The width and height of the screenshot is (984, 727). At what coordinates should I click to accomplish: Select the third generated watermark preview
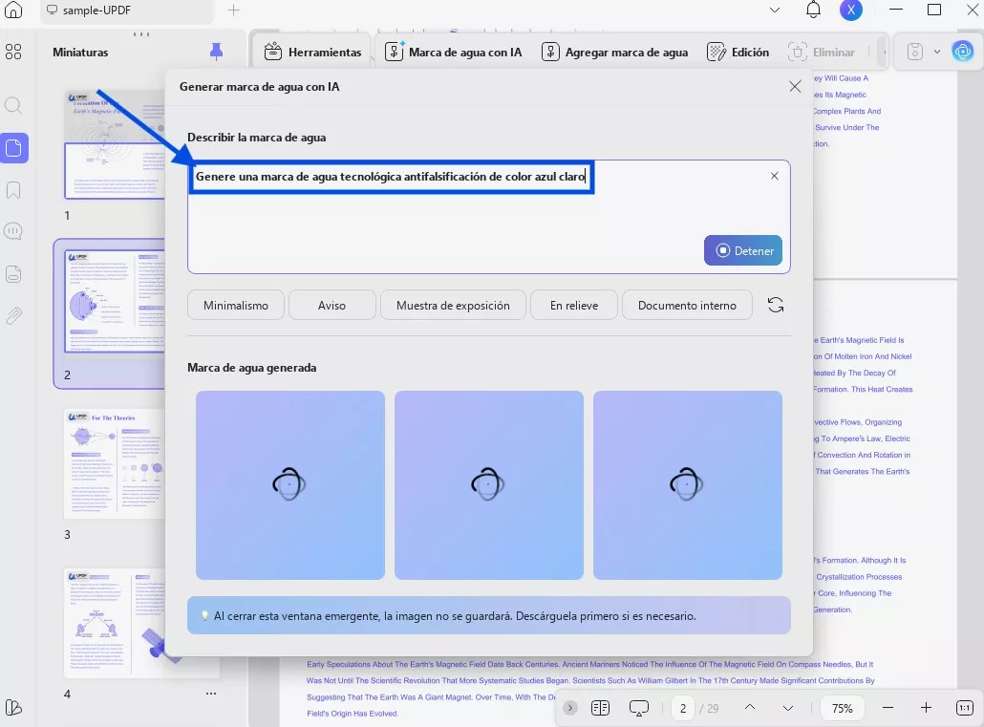(688, 484)
